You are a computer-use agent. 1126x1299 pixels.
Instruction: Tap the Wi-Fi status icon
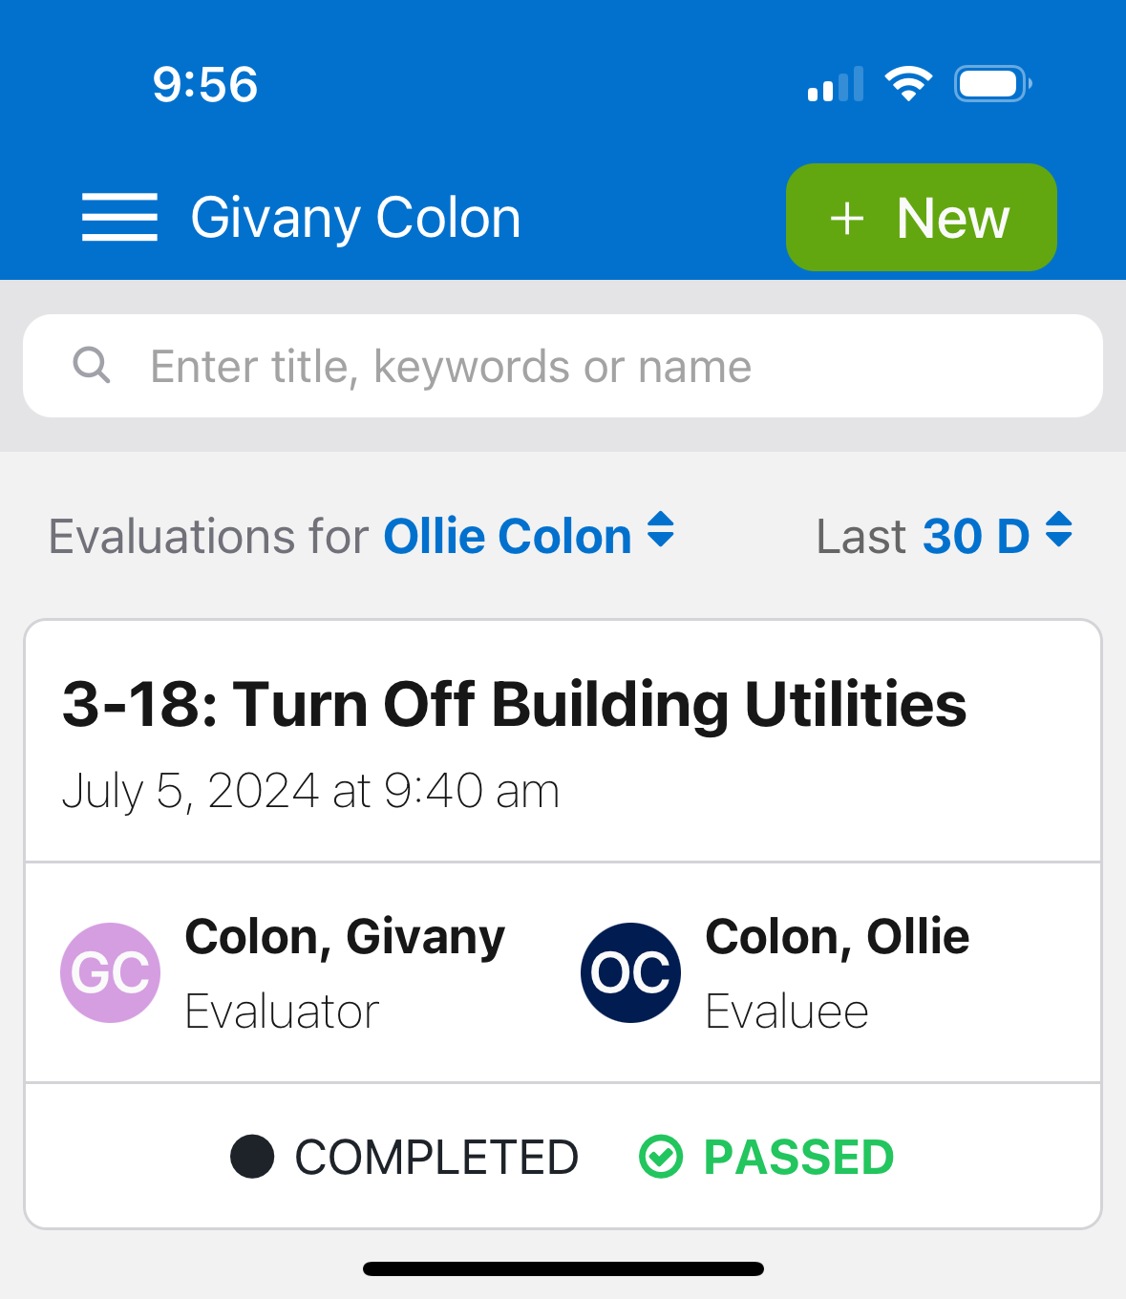908,83
